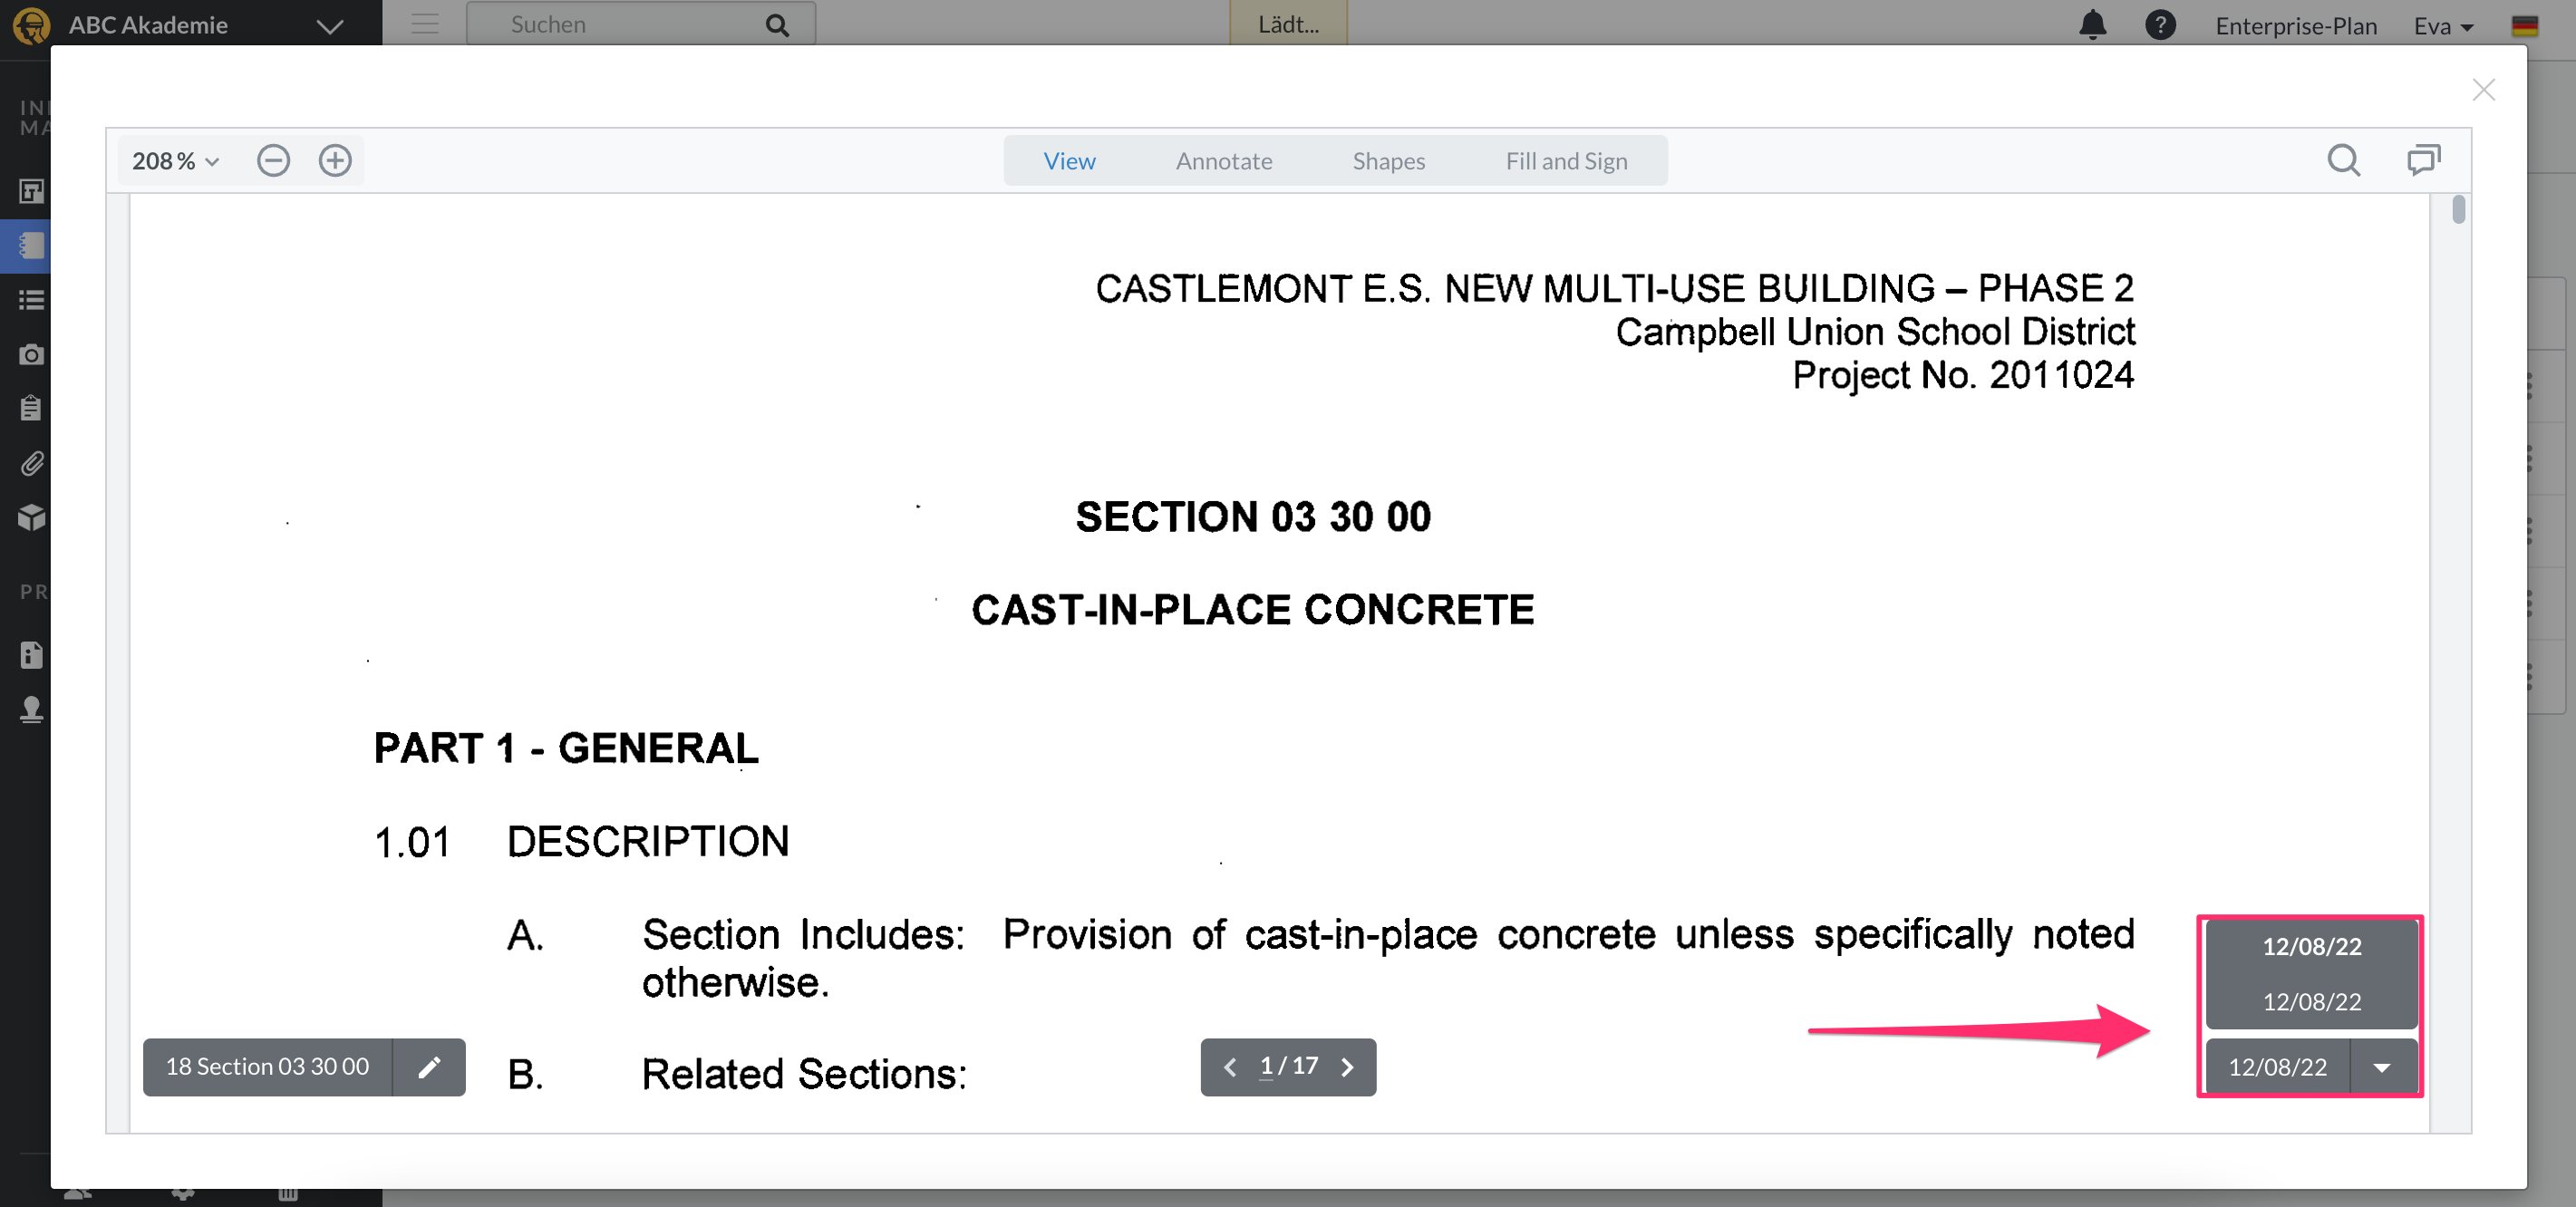2576x1207 pixels.
Task: Close the document viewer dialog
Action: click(2483, 90)
